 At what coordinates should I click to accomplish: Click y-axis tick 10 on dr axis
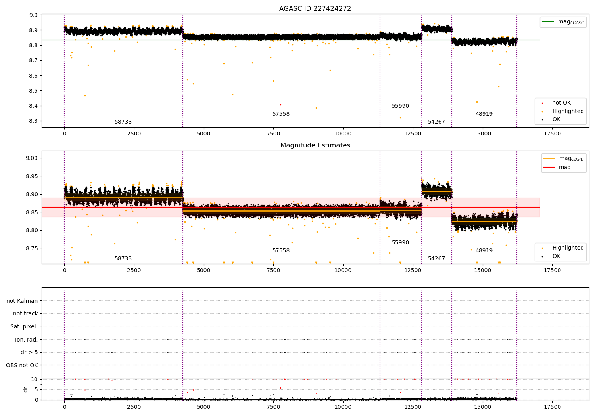[x=35, y=380]
